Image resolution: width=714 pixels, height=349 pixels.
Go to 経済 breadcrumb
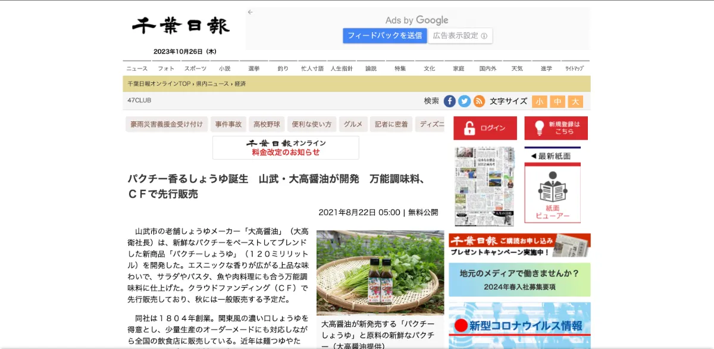click(x=240, y=84)
